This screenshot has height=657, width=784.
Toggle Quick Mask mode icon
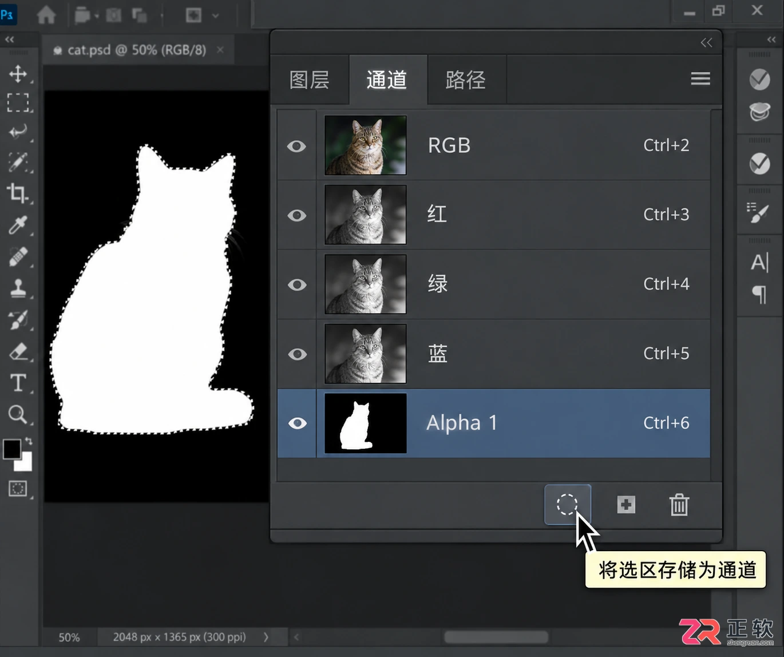(18, 488)
